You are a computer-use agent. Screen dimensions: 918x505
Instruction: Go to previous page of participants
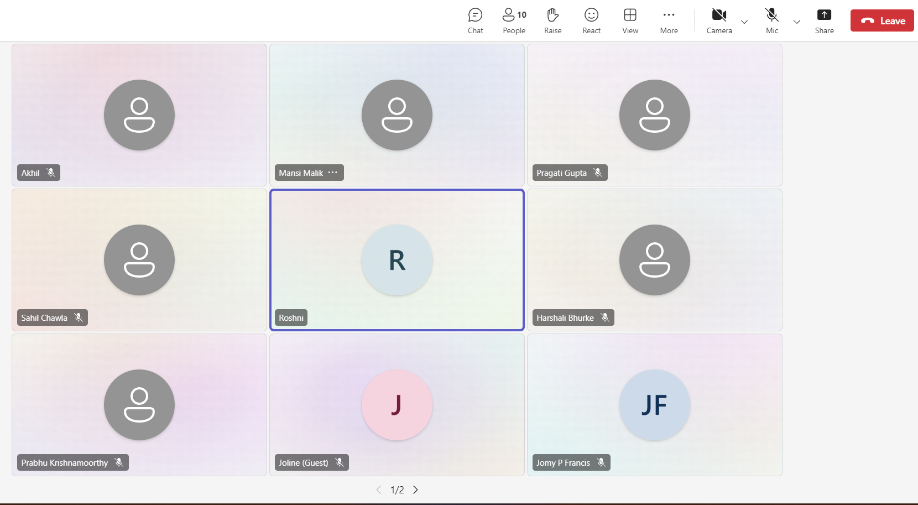click(379, 490)
